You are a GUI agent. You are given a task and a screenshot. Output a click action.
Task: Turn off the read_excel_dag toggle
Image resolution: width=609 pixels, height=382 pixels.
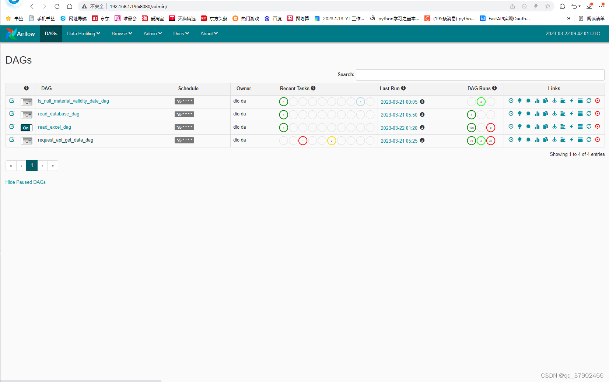(26, 128)
